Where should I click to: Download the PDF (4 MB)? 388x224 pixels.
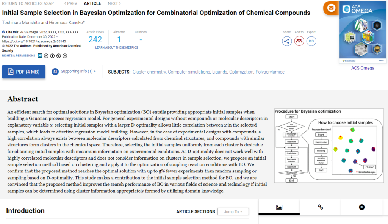click(x=24, y=72)
